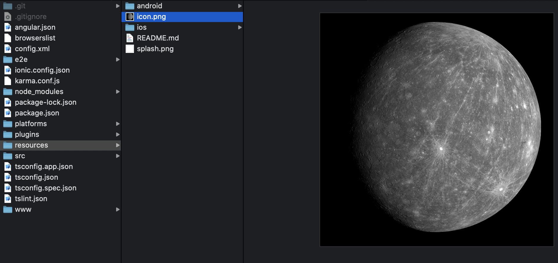Viewport: 558px width, 263px height.
Task: Select the ionic.config.json file name
Action: coord(42,70)
